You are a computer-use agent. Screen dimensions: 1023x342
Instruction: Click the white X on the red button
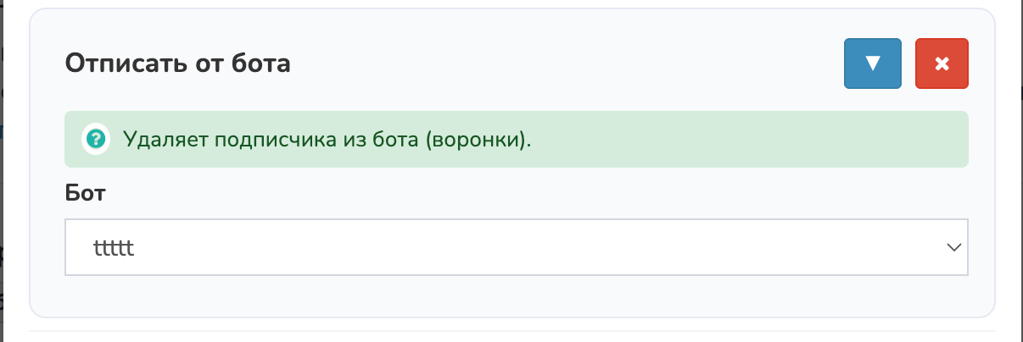(942, 63)
